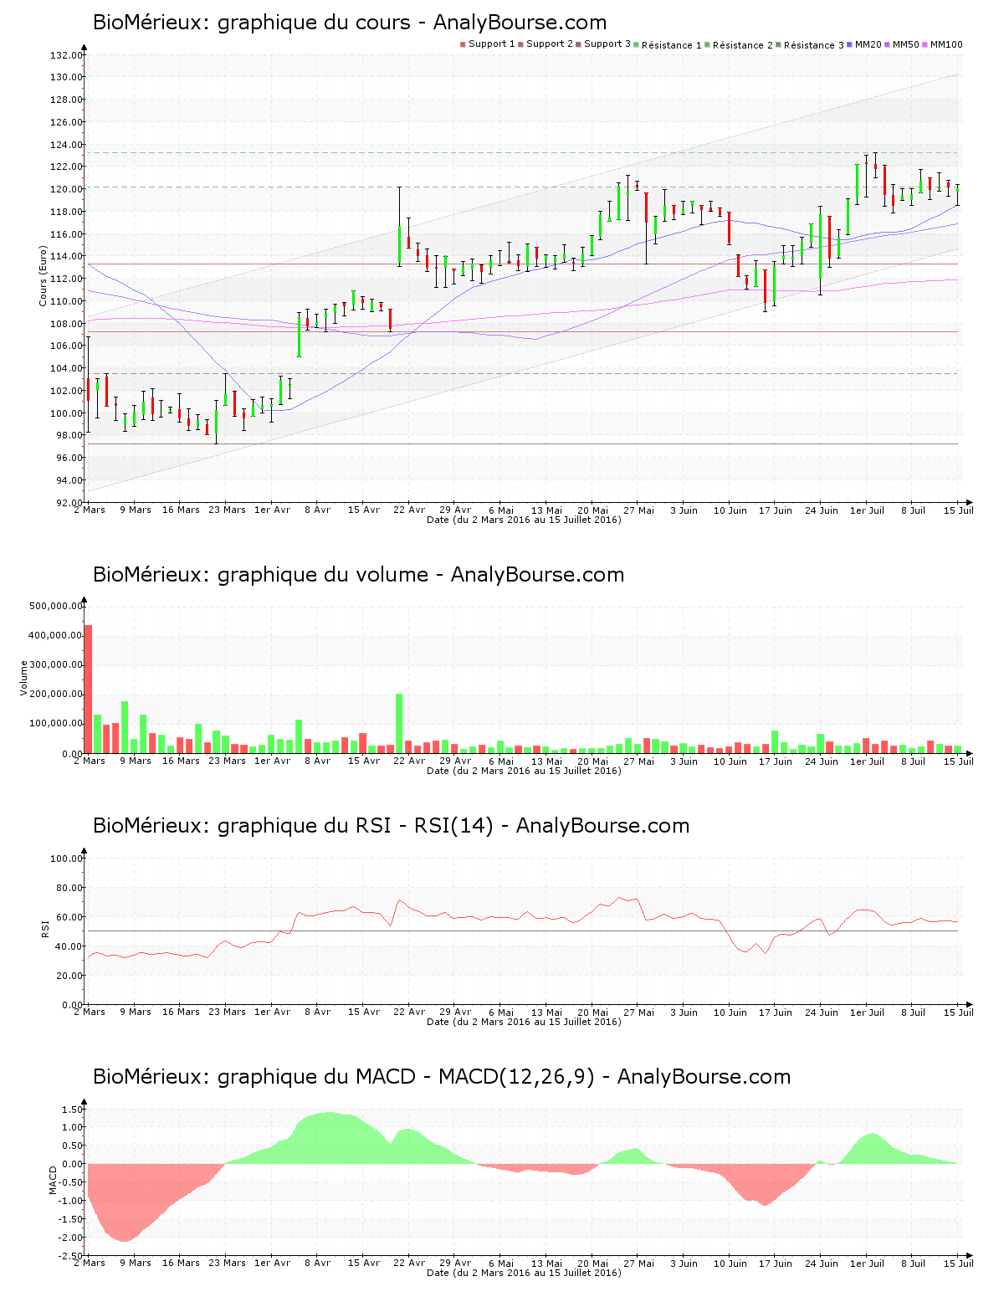1004x1297 pixels.
Task: Click '15 Juil' on the MACD chart axis
Action: click(959, 1263)
